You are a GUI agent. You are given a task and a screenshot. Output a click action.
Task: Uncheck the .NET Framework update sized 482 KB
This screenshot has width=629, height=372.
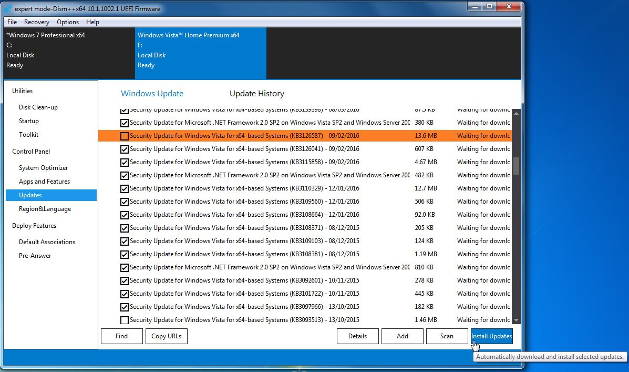pos(125,176)
